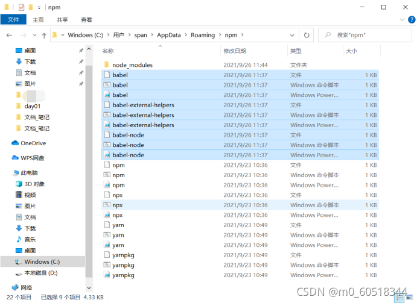The height and width of the screenshot is (303, 417).
Task: Click Windows (C:) in the address bar
Action: (85, 35)
